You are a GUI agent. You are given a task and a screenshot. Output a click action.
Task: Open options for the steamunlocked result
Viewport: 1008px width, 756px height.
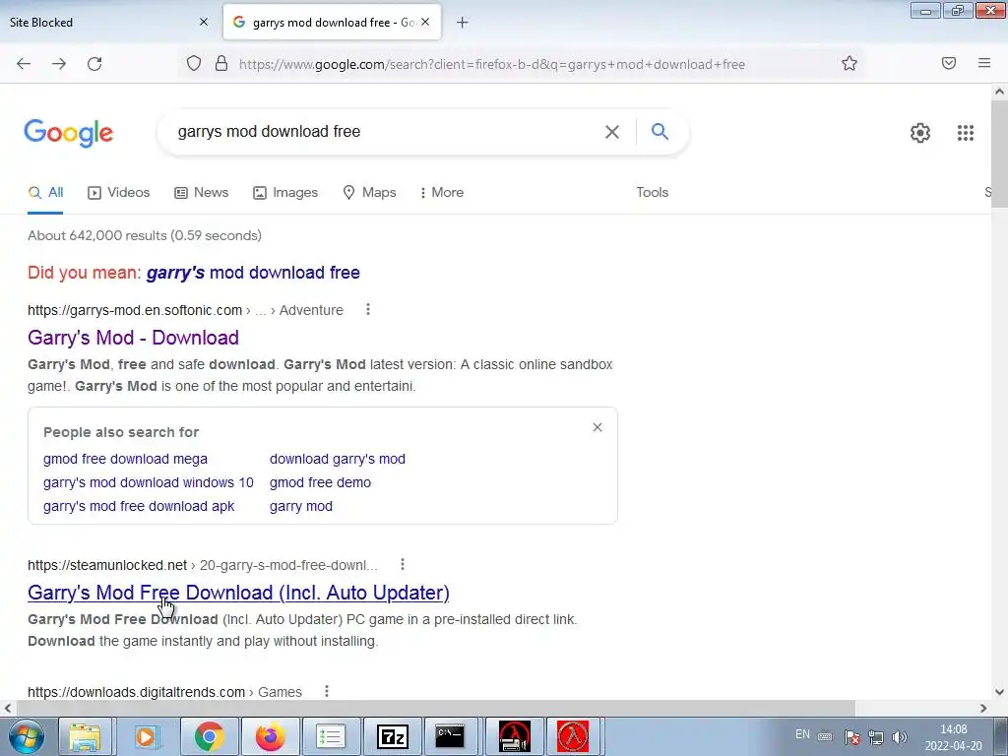[x=403, y=564]
